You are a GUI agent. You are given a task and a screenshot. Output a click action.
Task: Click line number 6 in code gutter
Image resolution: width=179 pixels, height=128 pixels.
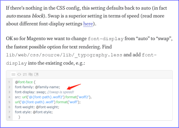(9, 107)
